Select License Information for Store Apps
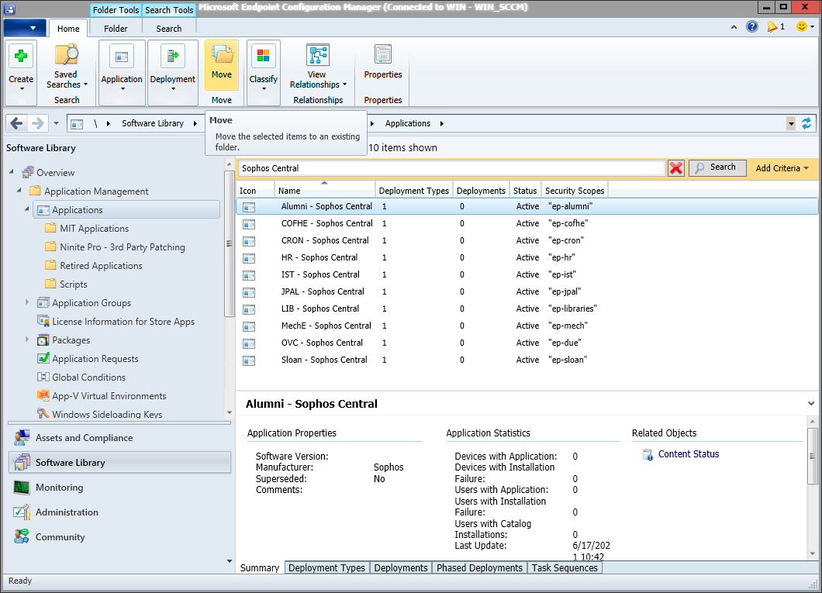The width and height of the screenshot is (822, 593). [123, 322]
